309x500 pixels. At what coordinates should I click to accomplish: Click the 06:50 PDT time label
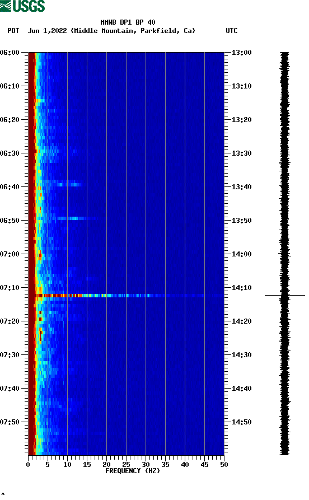point(10,221)
